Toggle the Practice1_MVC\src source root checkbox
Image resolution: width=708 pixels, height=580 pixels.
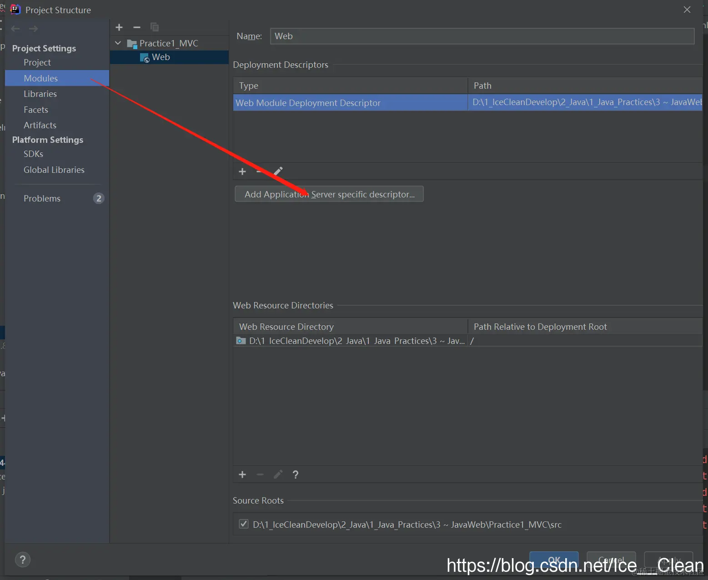click(244, 524)
